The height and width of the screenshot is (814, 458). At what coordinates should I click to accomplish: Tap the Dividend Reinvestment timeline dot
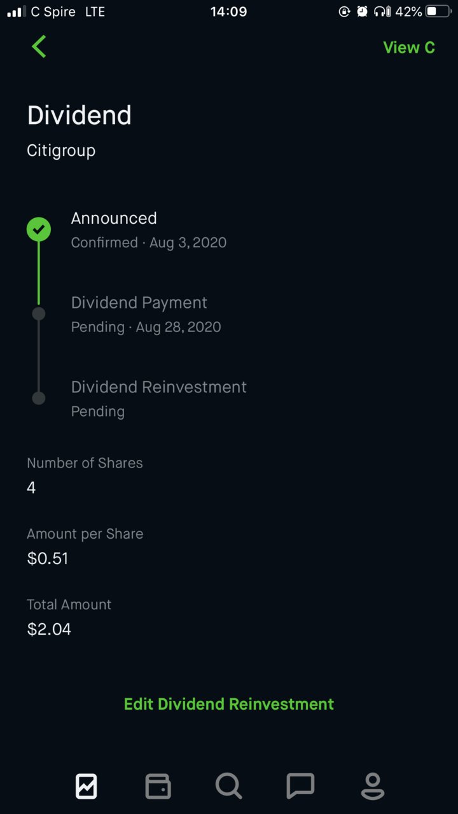click(39, 398)
